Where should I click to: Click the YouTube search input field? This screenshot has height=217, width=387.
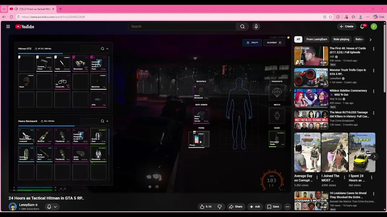click(x=182, y=27)
